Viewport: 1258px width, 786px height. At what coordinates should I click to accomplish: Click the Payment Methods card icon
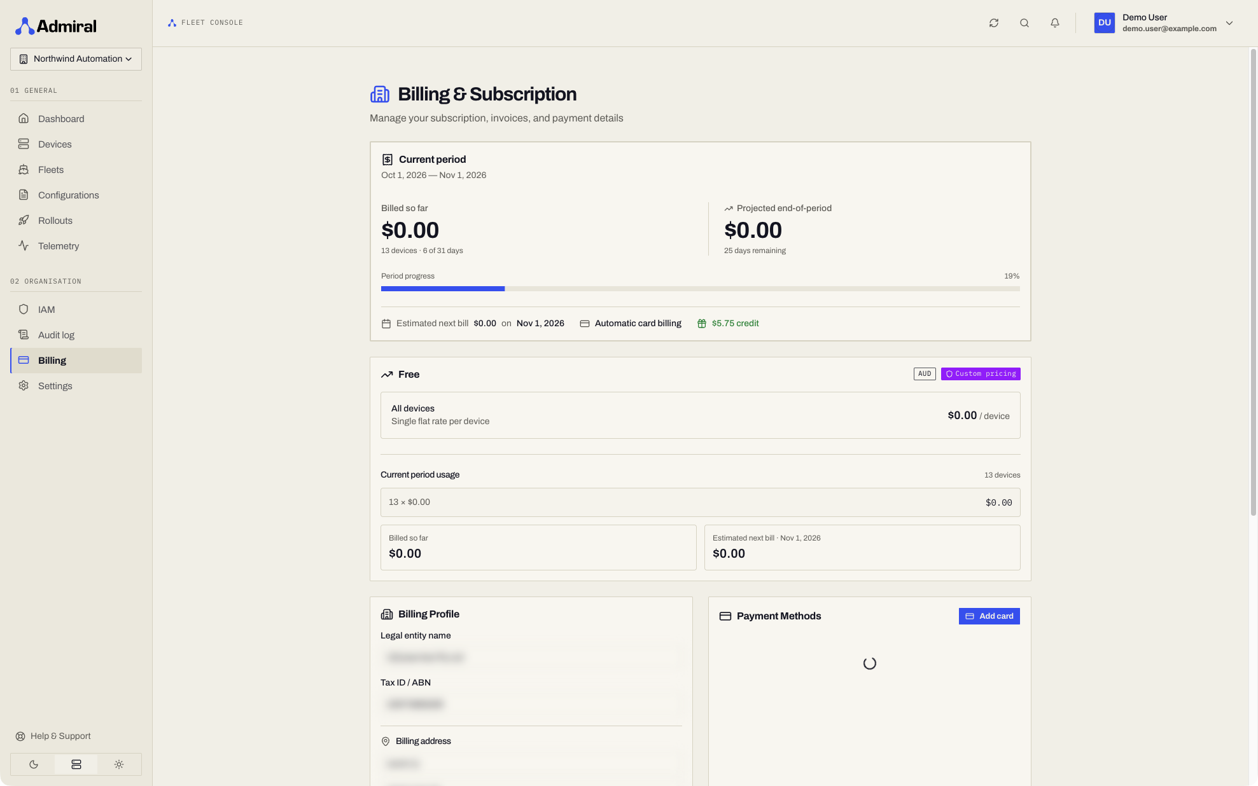tap(725, 616)
